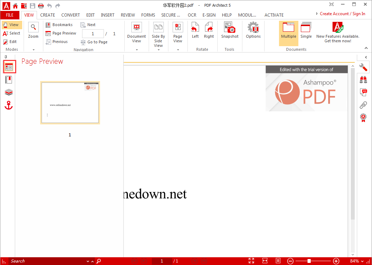
Task: Enable Multiple documents mode
Action: pos(289,33)
